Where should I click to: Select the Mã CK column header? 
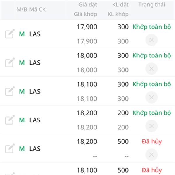38,10
